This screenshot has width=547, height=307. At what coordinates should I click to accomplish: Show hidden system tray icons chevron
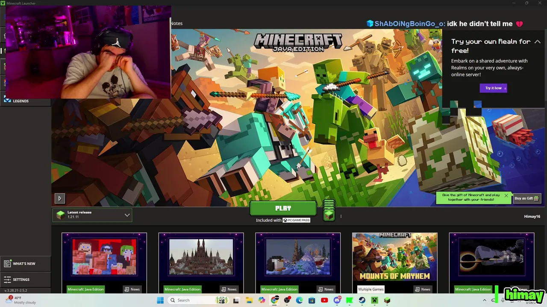click(x=484, y=300)
